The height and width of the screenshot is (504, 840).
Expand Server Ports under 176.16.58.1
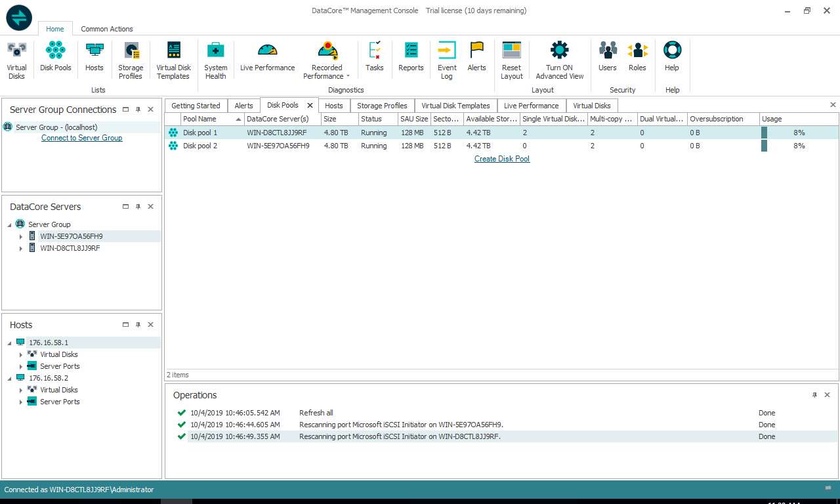(x=21, y=367)
